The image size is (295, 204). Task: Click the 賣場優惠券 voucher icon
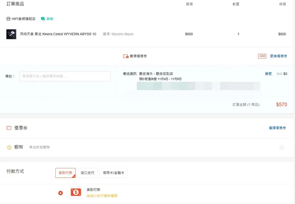click(126, 56)
